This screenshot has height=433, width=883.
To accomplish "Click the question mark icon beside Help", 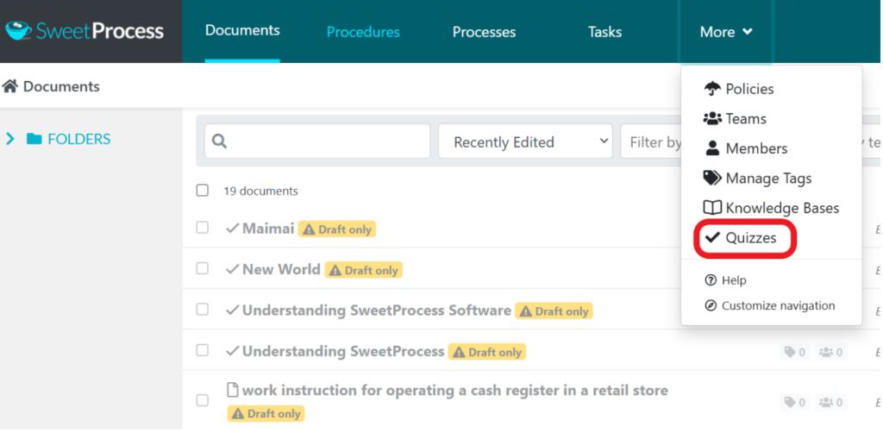I will [711, 279].
